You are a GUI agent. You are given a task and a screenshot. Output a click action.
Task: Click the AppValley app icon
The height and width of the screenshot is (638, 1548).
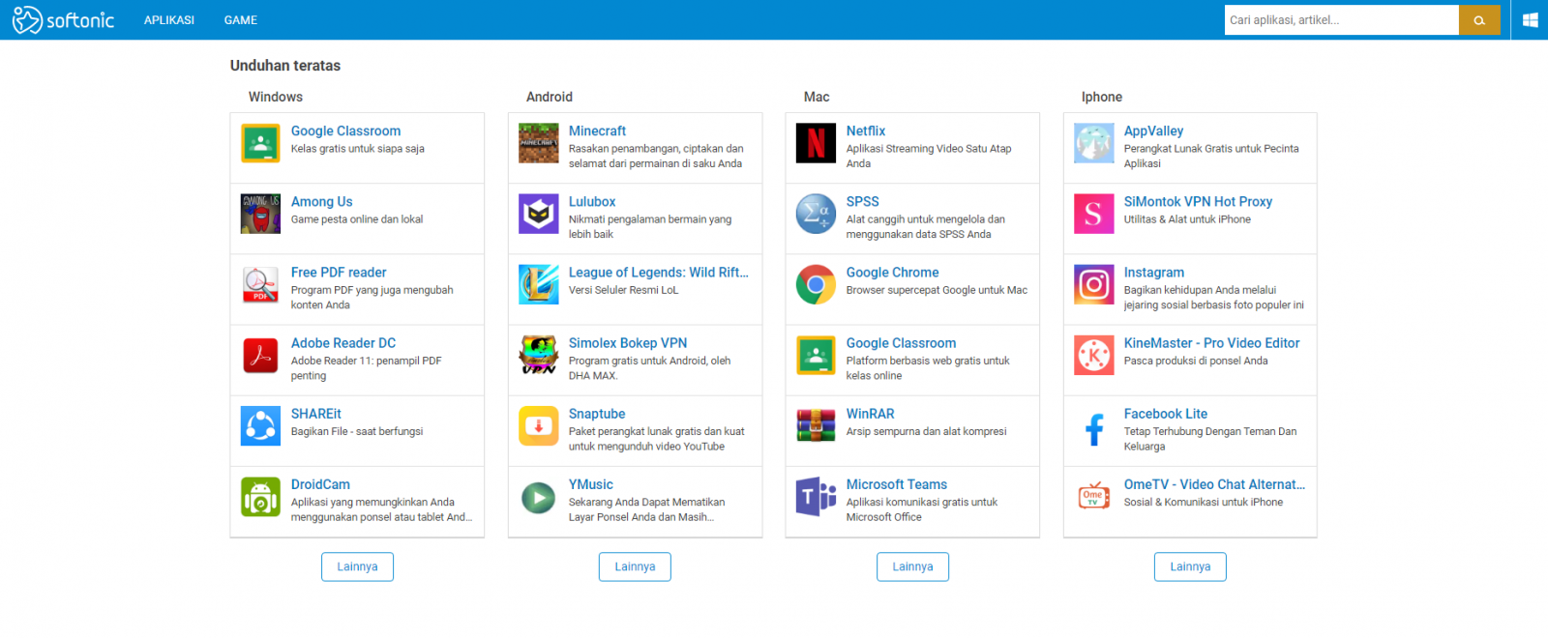click(x=1093, y=143)
